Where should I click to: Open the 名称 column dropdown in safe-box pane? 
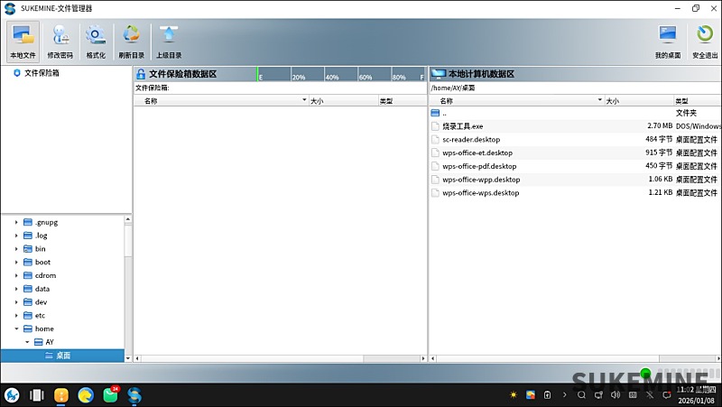click(304, 101)
